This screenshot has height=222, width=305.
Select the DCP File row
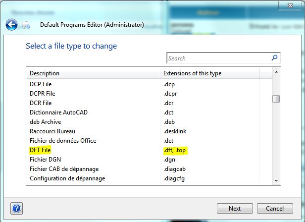coord(149,84)
